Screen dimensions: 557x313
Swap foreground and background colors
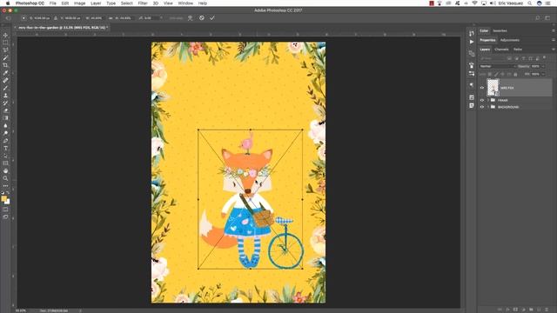pos(8,193)
